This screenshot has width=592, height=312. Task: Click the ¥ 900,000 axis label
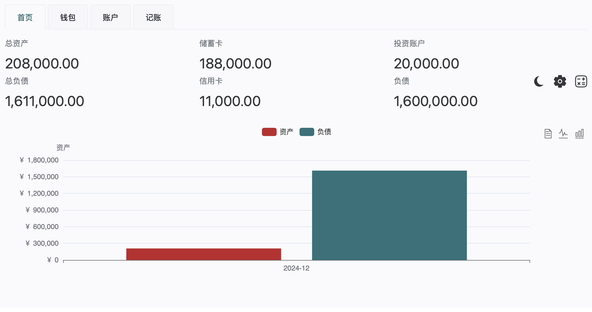[x=42, y=210]
